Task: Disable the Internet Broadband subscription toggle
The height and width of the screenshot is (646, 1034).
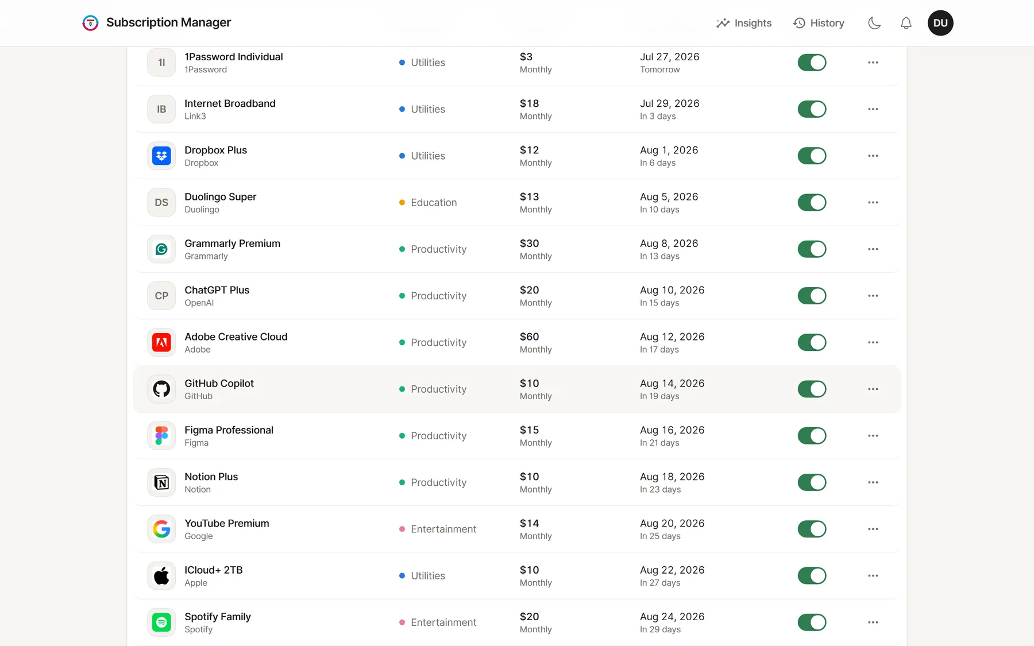Action: (812, 109)
